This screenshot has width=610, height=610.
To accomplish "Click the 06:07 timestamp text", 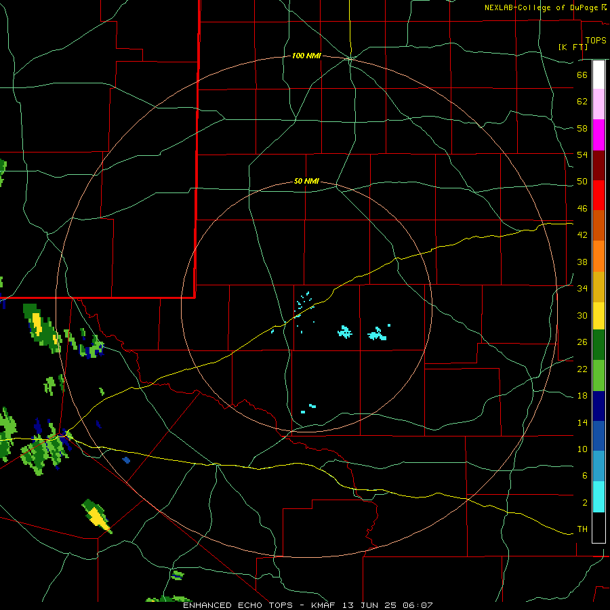I will coord(418,605).
